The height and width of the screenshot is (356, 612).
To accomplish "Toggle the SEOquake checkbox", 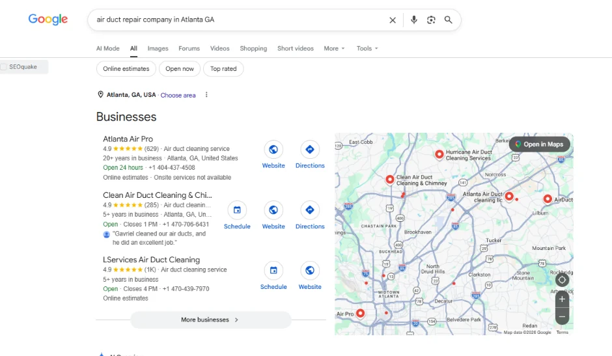I will click(x=4, y=67).
